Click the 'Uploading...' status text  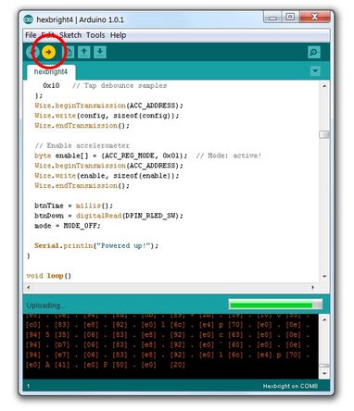pos(45,305)
